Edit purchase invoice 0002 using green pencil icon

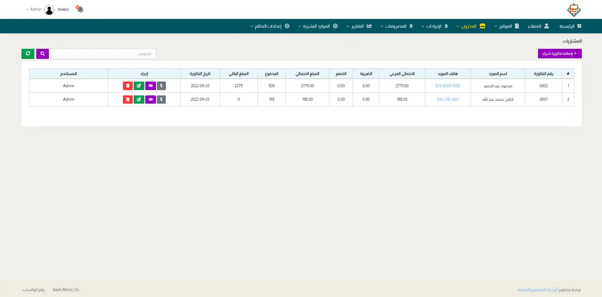139,86
